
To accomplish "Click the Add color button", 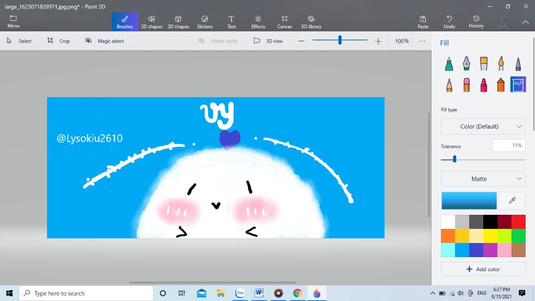I will [483, 269].
